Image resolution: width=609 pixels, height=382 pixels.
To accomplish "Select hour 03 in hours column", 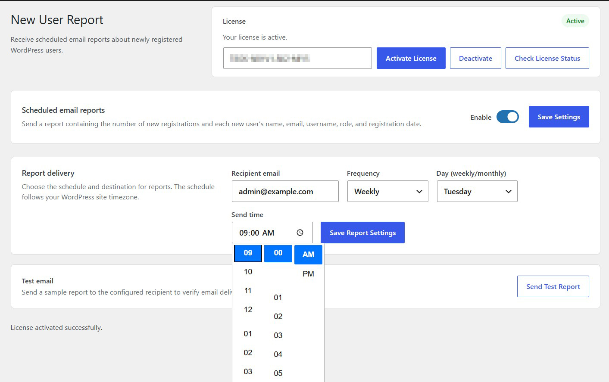I will coord(248,372).
